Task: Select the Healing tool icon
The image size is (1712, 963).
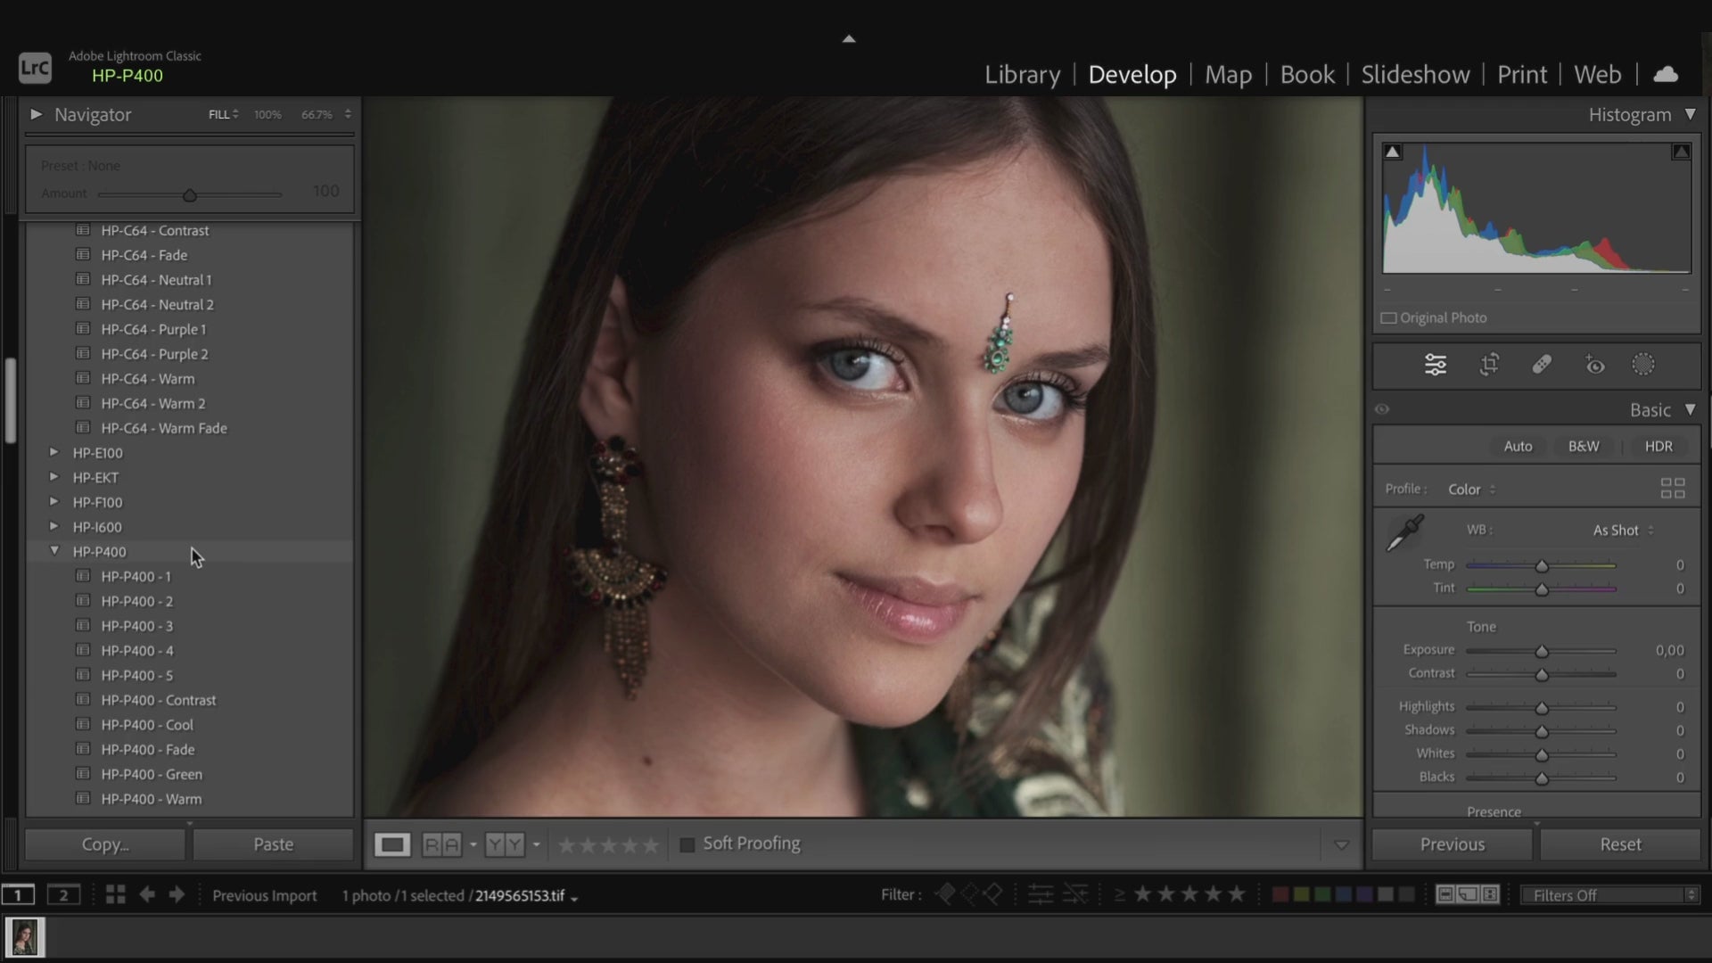Action: click(x=1542, y=365)
